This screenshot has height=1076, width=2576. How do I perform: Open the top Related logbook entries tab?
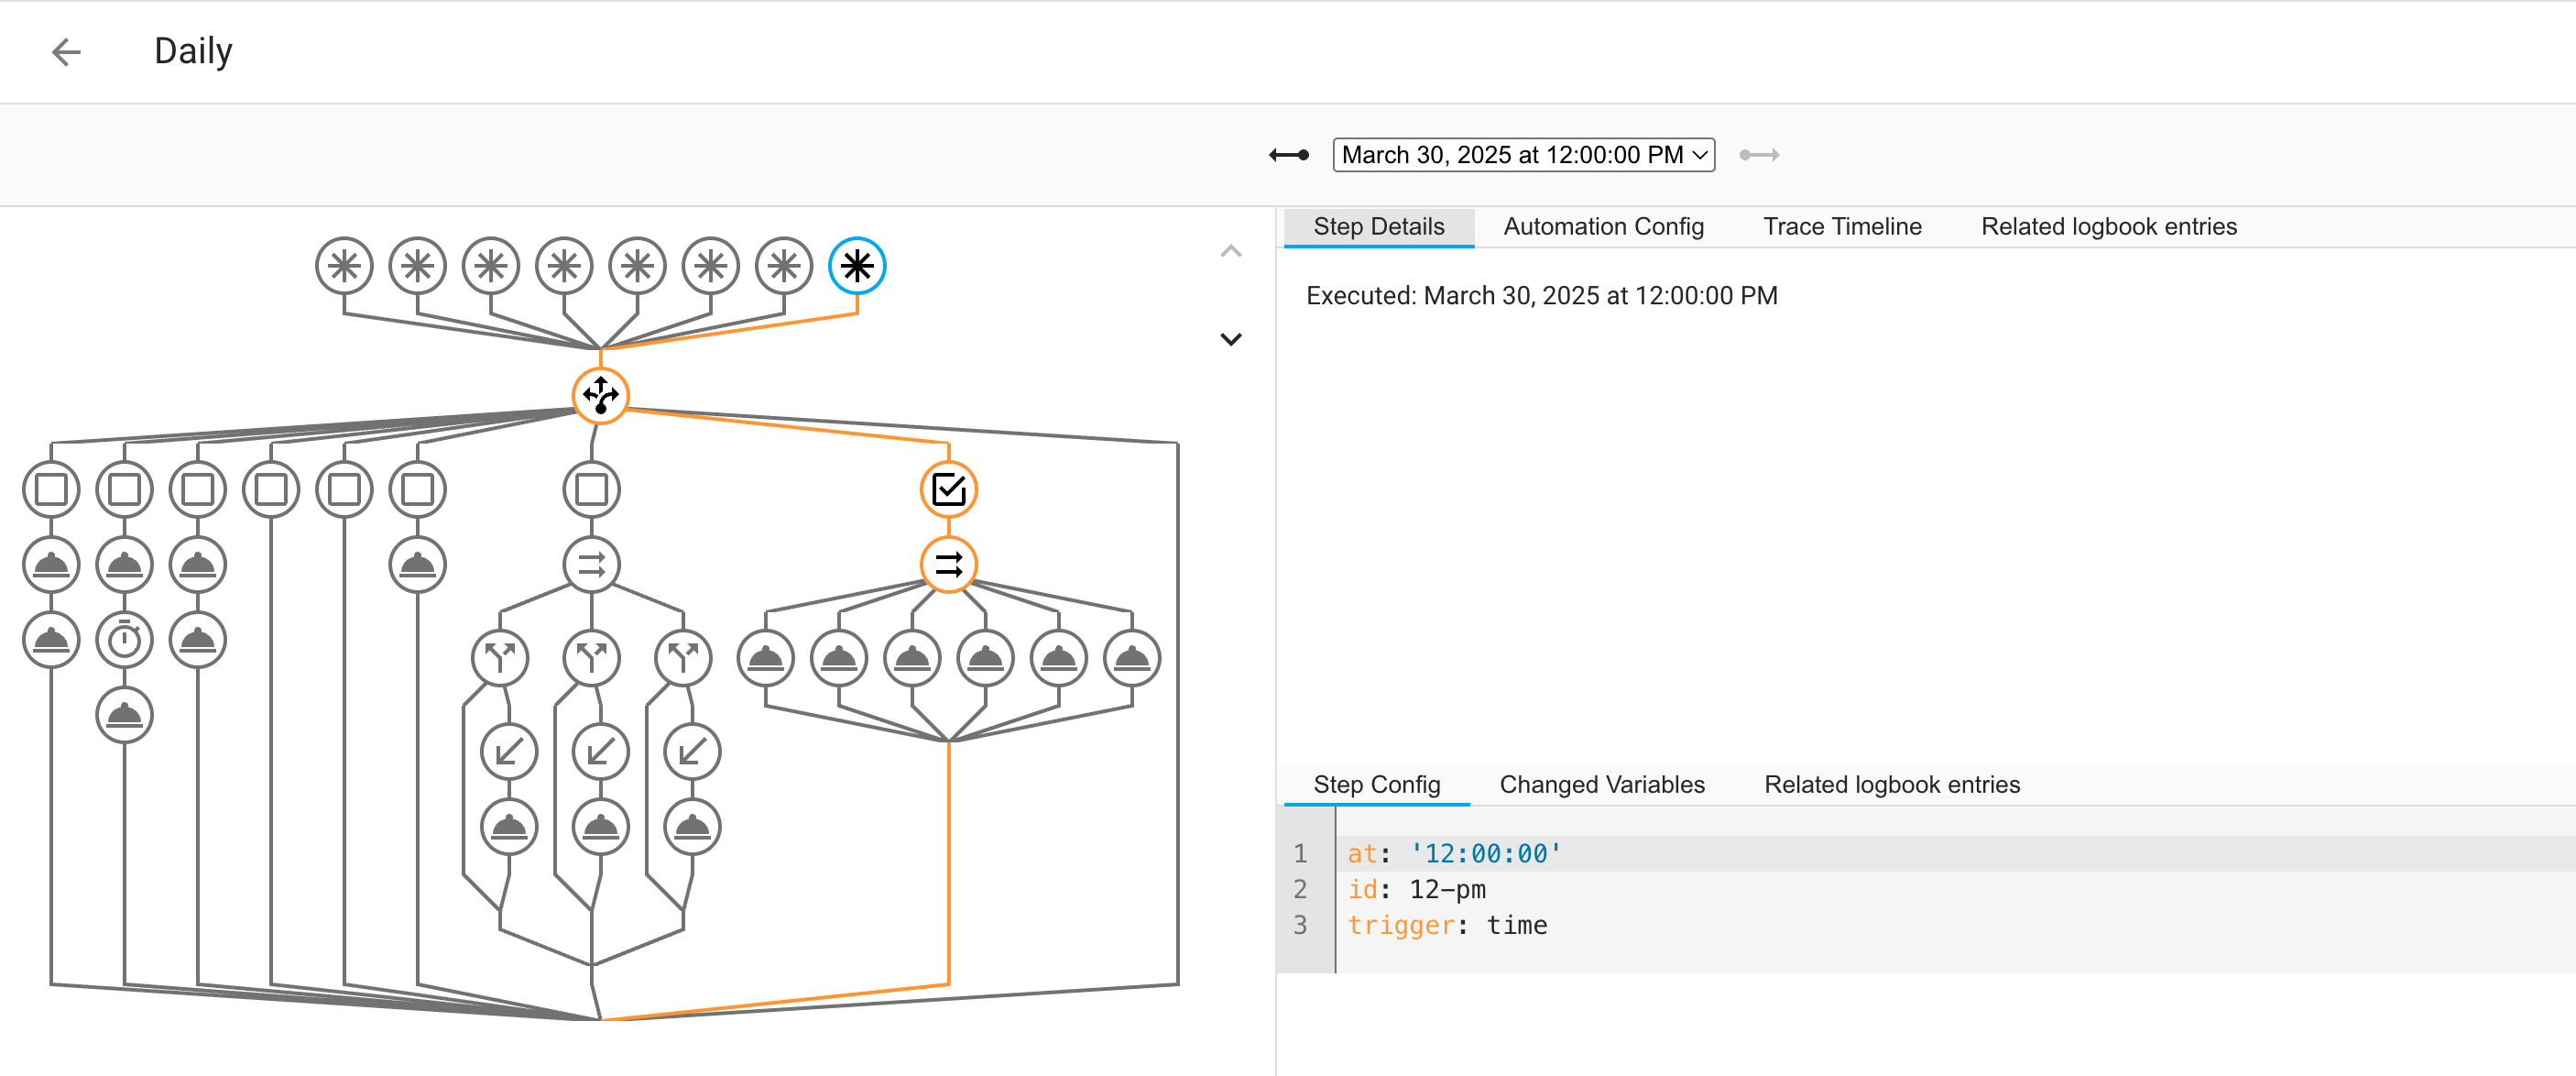(x=2108, y=227)
